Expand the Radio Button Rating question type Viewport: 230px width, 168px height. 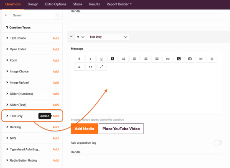point(7,160)
